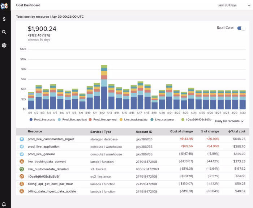
Task: Click the CloudZero logo icon
Action: click(4, 5)
